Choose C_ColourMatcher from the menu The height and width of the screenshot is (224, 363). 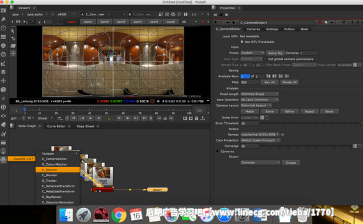pos(58,164)
